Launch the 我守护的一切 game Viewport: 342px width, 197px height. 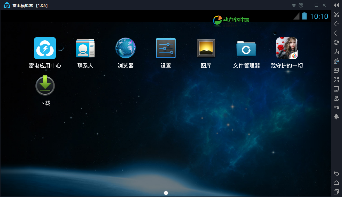pos(287,48)
